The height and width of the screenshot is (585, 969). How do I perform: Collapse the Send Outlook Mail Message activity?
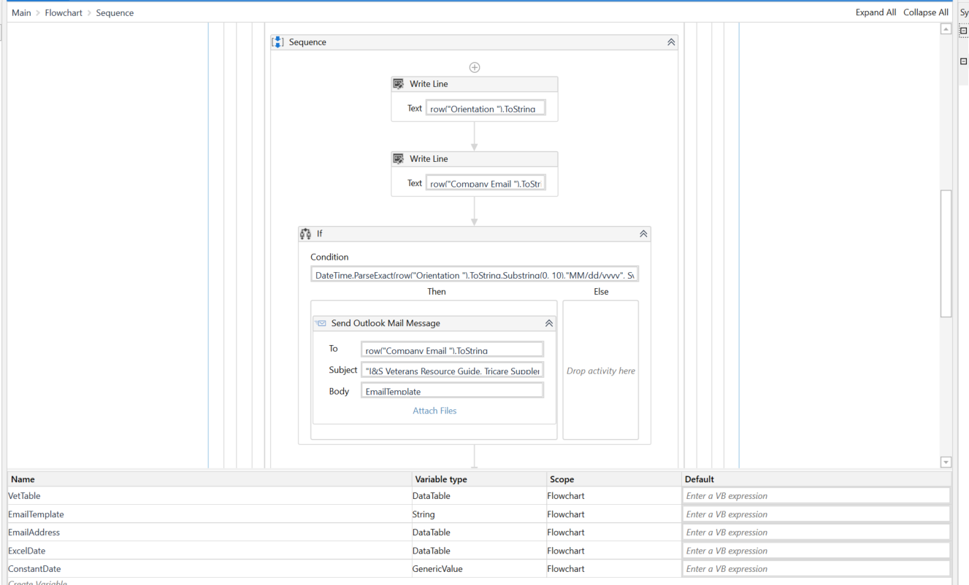549,322
